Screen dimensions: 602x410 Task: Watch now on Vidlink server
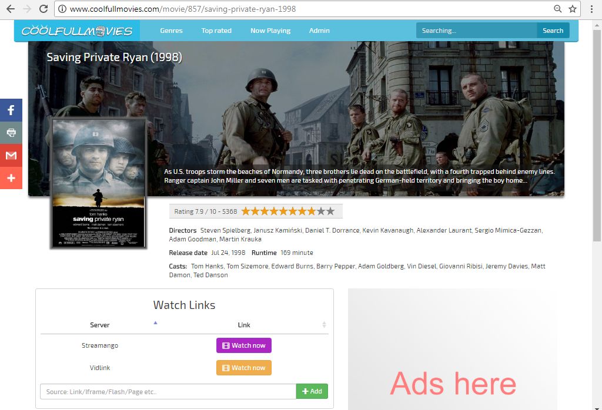[x=244, y=368]
